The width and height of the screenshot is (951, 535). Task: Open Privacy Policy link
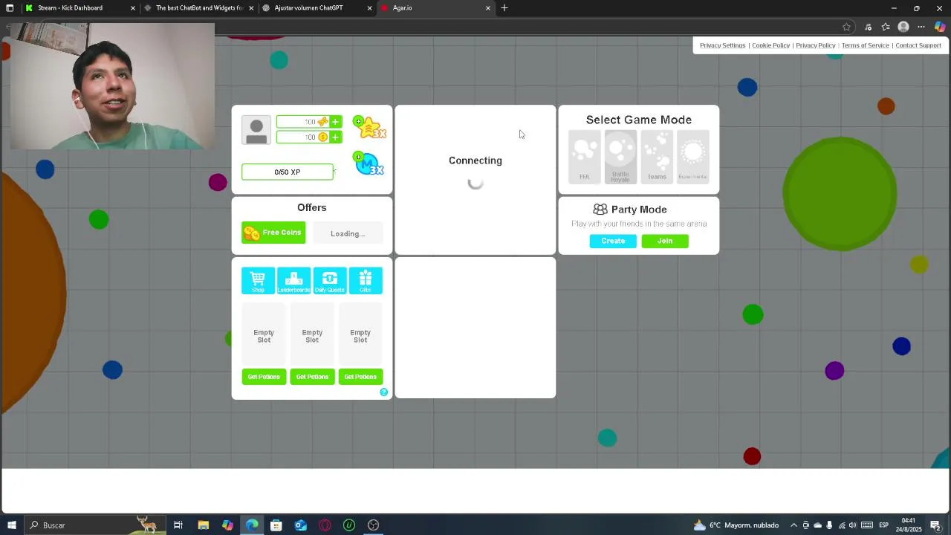pos(816,45)
